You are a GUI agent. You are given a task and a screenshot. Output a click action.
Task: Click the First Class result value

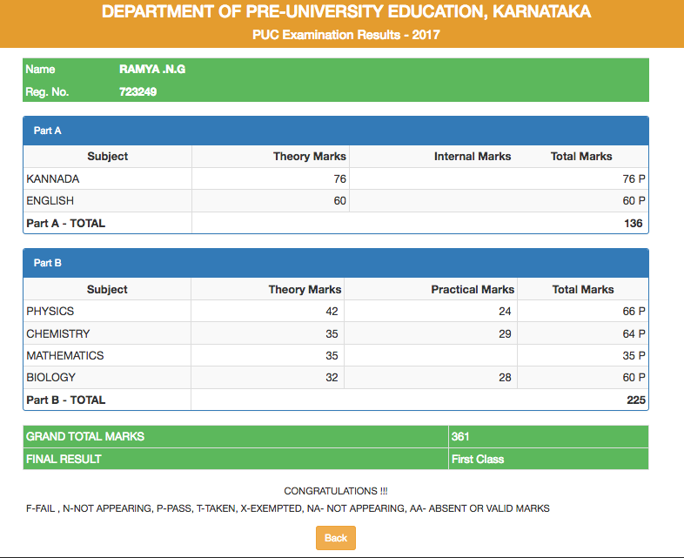478,459
